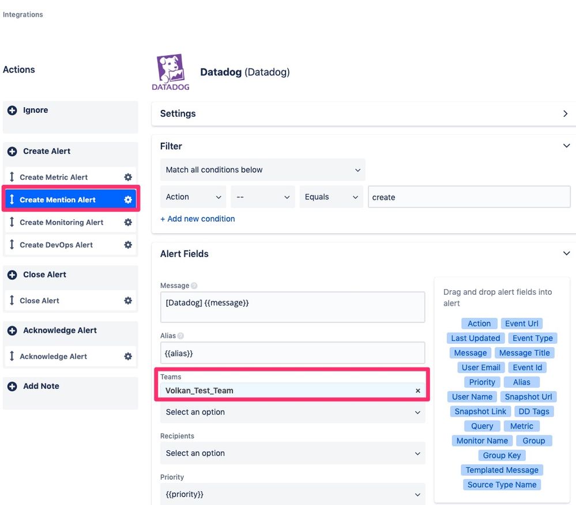Open gear settings for the Acknowledge Alert row
Image resolution: width=576 pixels, height=505 pixels.
128,356
